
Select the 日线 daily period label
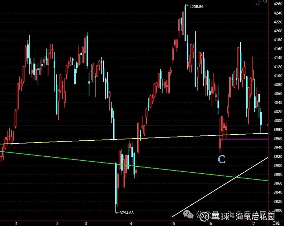tap(276, 223)
